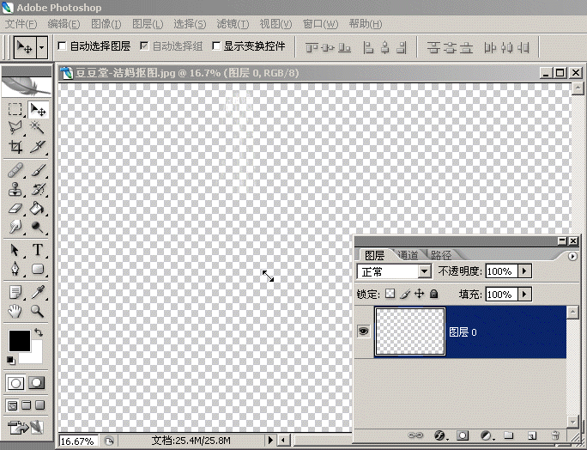Switch to the 通道 tab
Image resolution: width=587 pixels, height=450 pixels.
click(x=408, y=255)
